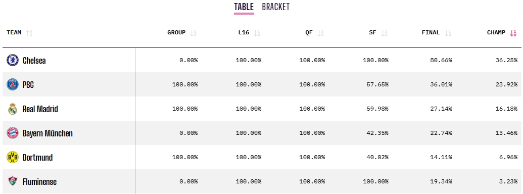The width and height of the screenshot is (523, 194).
Task: Sort table by TEAM name arrow icon
Action: pyautogui.click(x=29, y=33)
